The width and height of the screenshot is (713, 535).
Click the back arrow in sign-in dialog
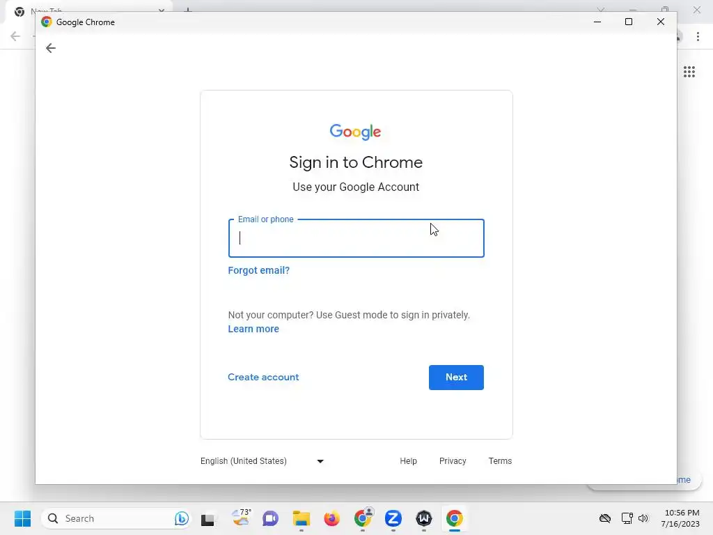point(50,48)
